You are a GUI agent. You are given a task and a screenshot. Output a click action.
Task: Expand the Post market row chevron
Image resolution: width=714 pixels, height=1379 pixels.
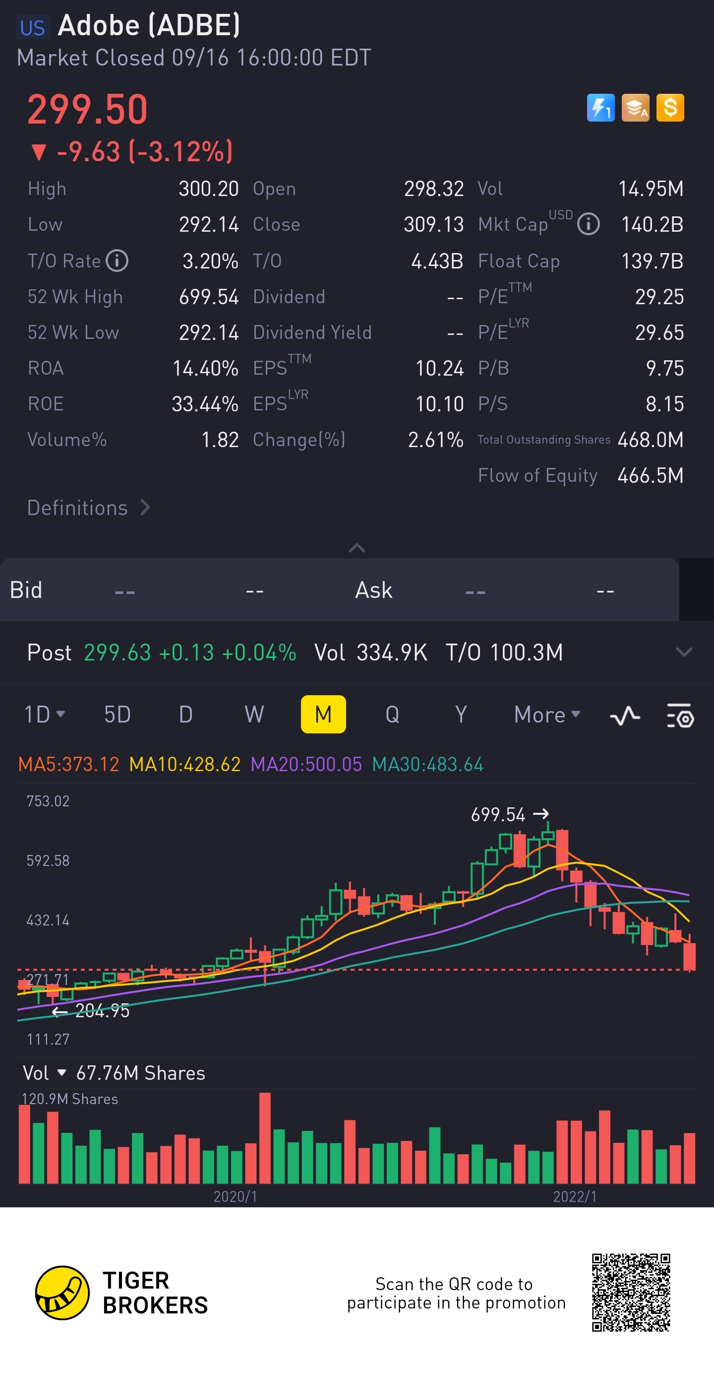pos(684,652)
